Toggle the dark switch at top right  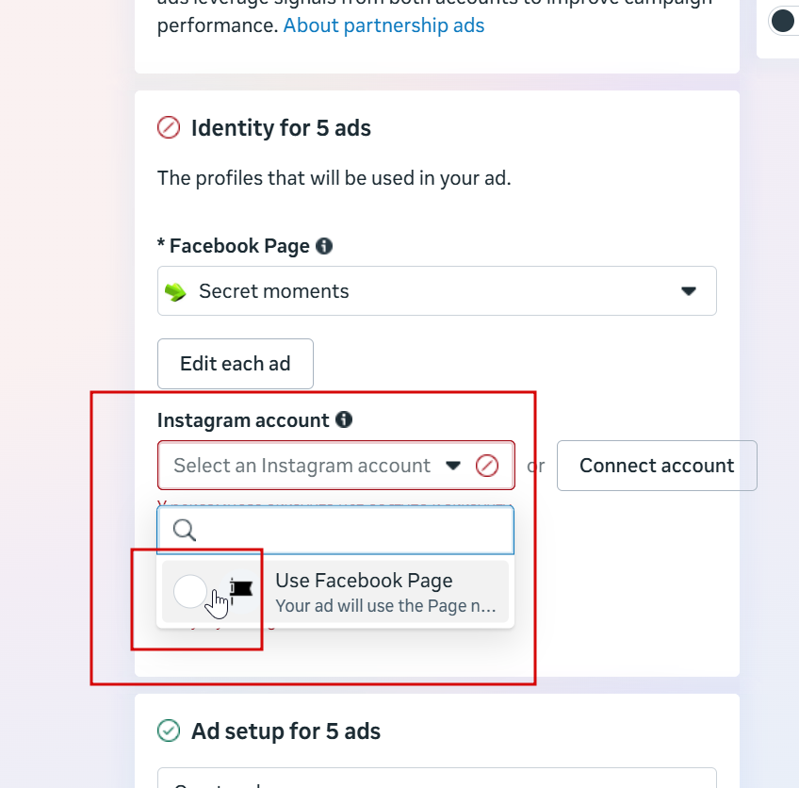784,22
